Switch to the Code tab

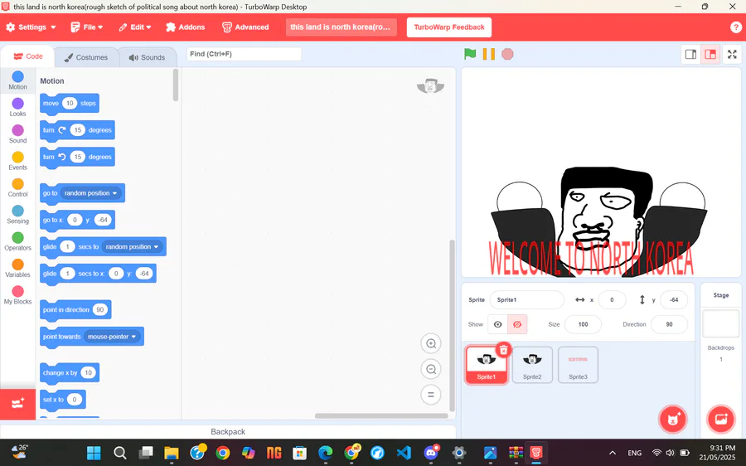click(x=28, y=56)
